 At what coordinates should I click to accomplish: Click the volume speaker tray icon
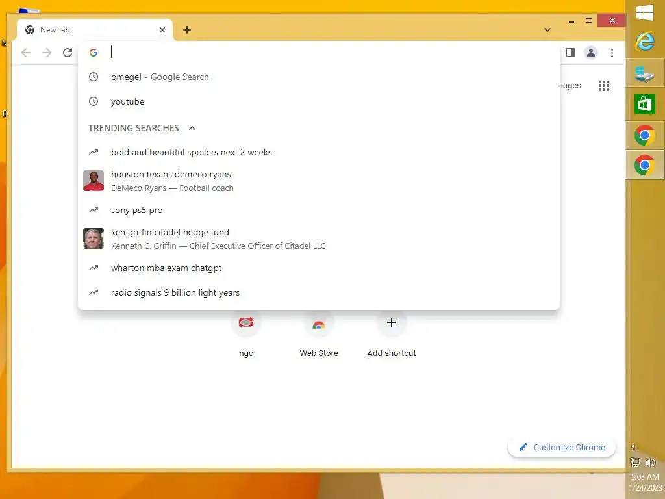651,463
